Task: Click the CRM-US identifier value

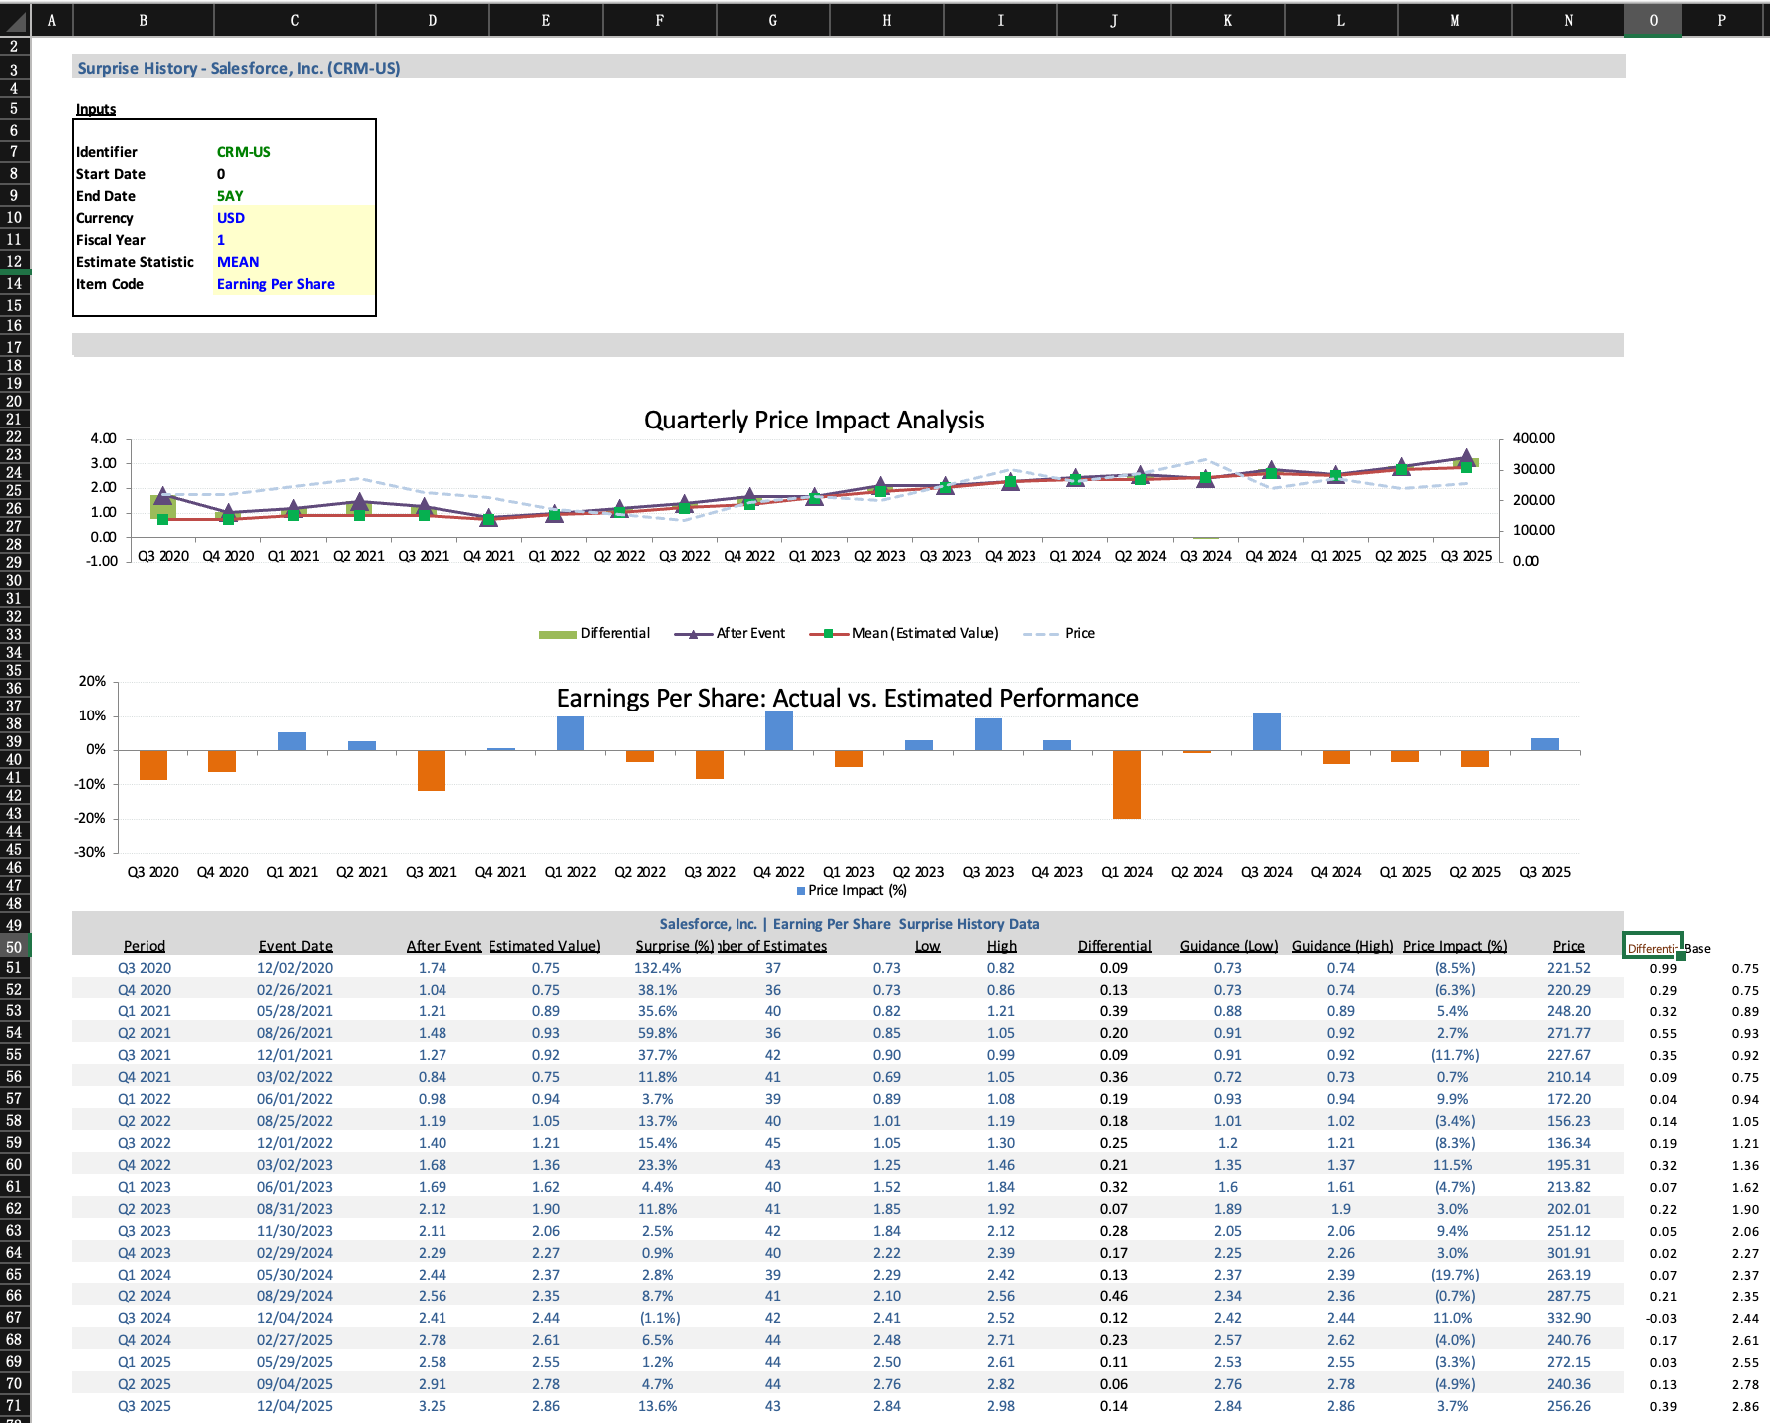Action: tap(244, 152)
